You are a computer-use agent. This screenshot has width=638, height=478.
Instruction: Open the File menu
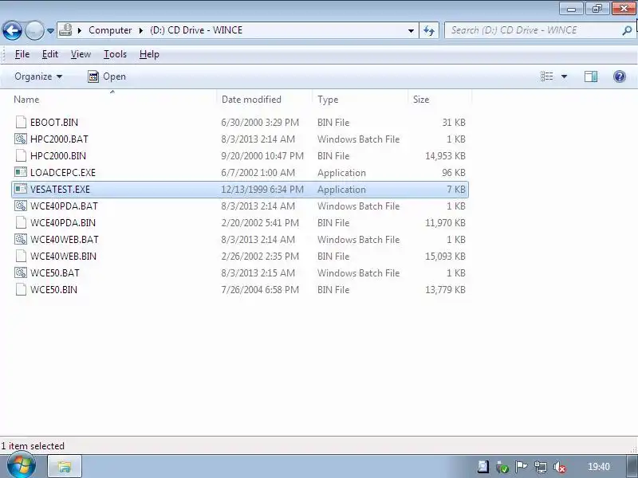point(22,54)
